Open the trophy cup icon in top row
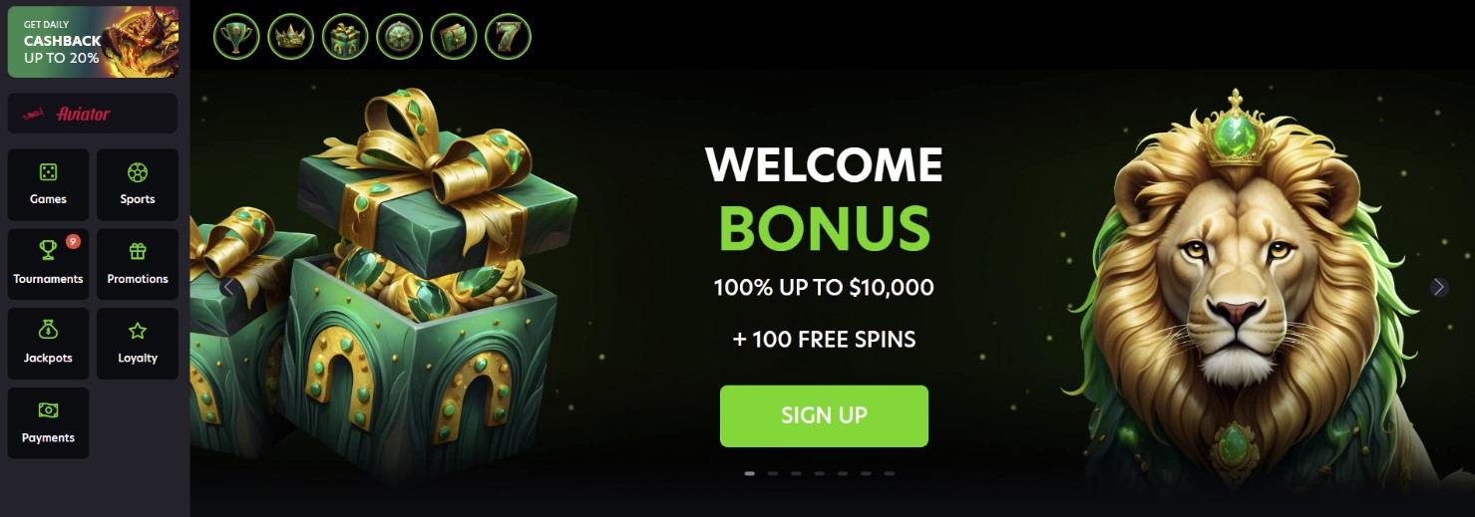Image resolution: width=1475 pixels, height=517 pixels. click(x=236, y=38)
